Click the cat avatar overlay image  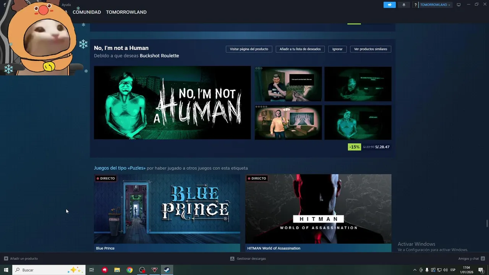coord(41,38)
